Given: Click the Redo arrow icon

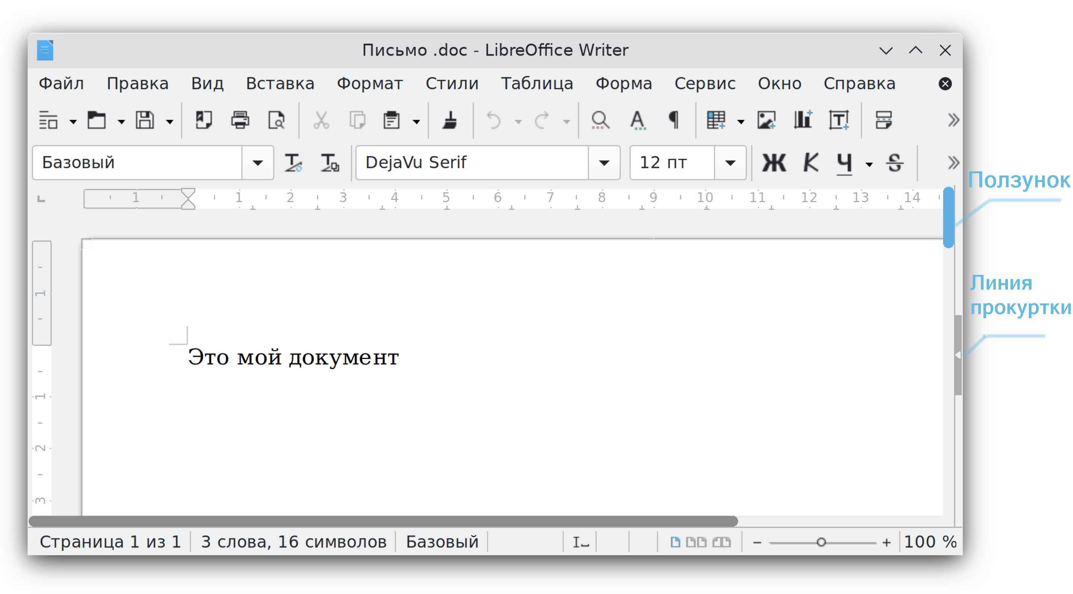Looking at the screenshot, I should point(542,121).
